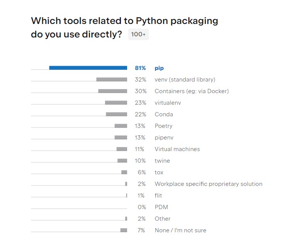Click the blue pip bar
Viewport: 305px width, 247px height.
(88, 68)
